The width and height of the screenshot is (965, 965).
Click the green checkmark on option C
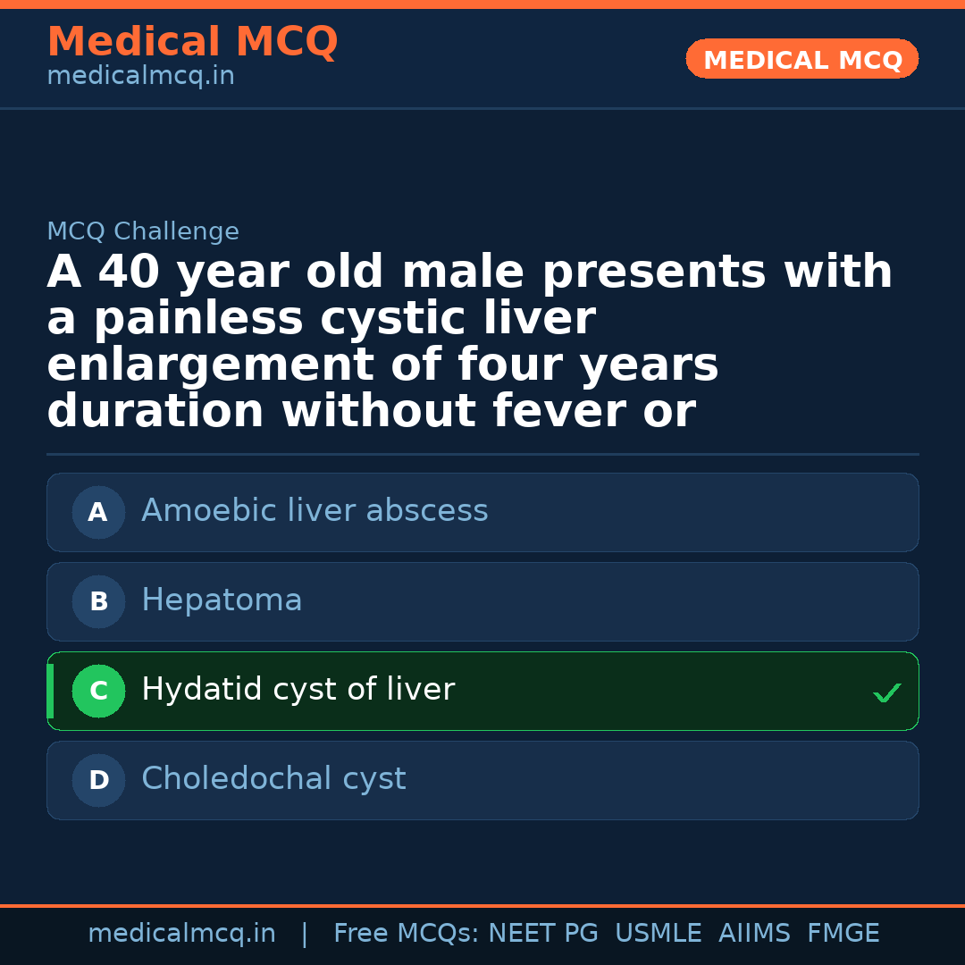tap(886, 692)
